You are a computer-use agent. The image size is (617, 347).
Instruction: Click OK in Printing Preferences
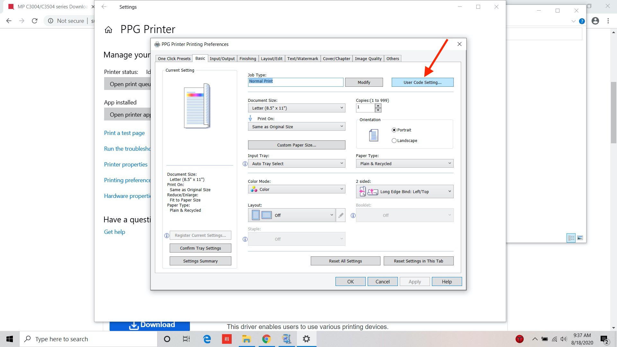(x=350, y=282)
